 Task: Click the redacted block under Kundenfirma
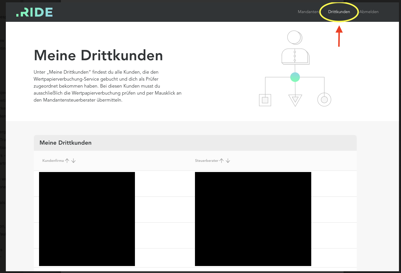[87, 219]
